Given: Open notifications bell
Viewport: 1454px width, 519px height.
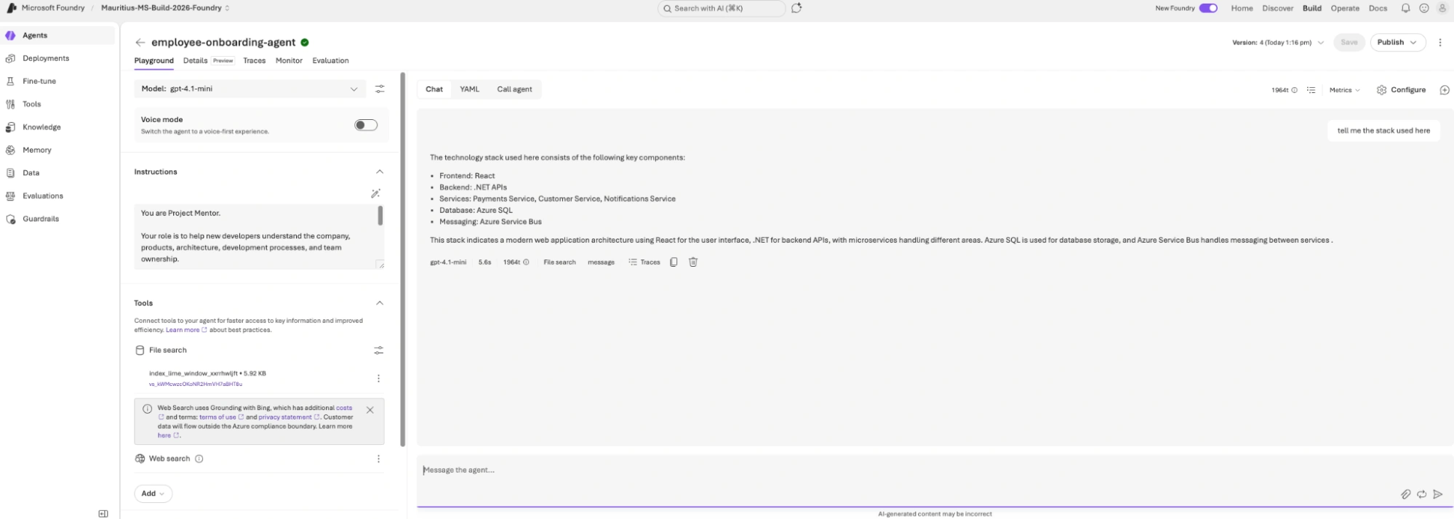Looking at the screenshot, I should tap(1406, 8).
